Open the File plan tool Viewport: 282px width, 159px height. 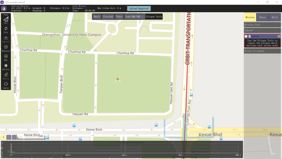click(6, 30)
